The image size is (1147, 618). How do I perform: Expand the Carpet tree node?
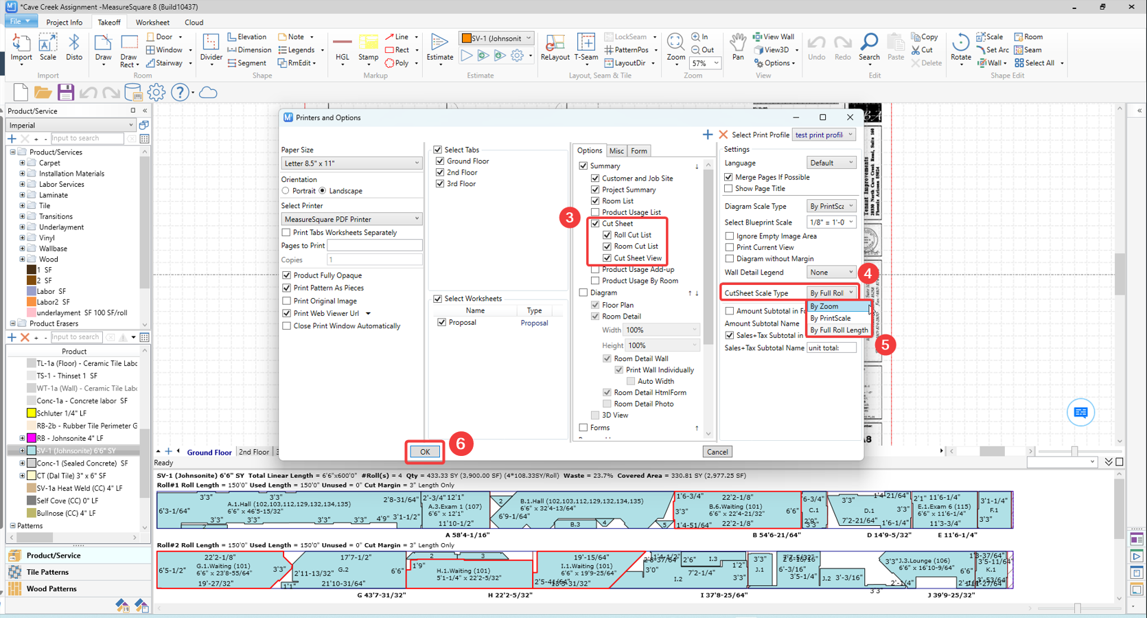click(x=23, y=163)
